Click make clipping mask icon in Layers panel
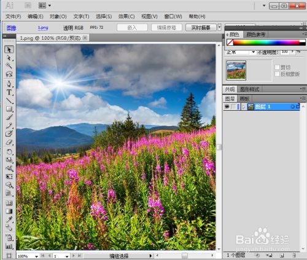 257,255
